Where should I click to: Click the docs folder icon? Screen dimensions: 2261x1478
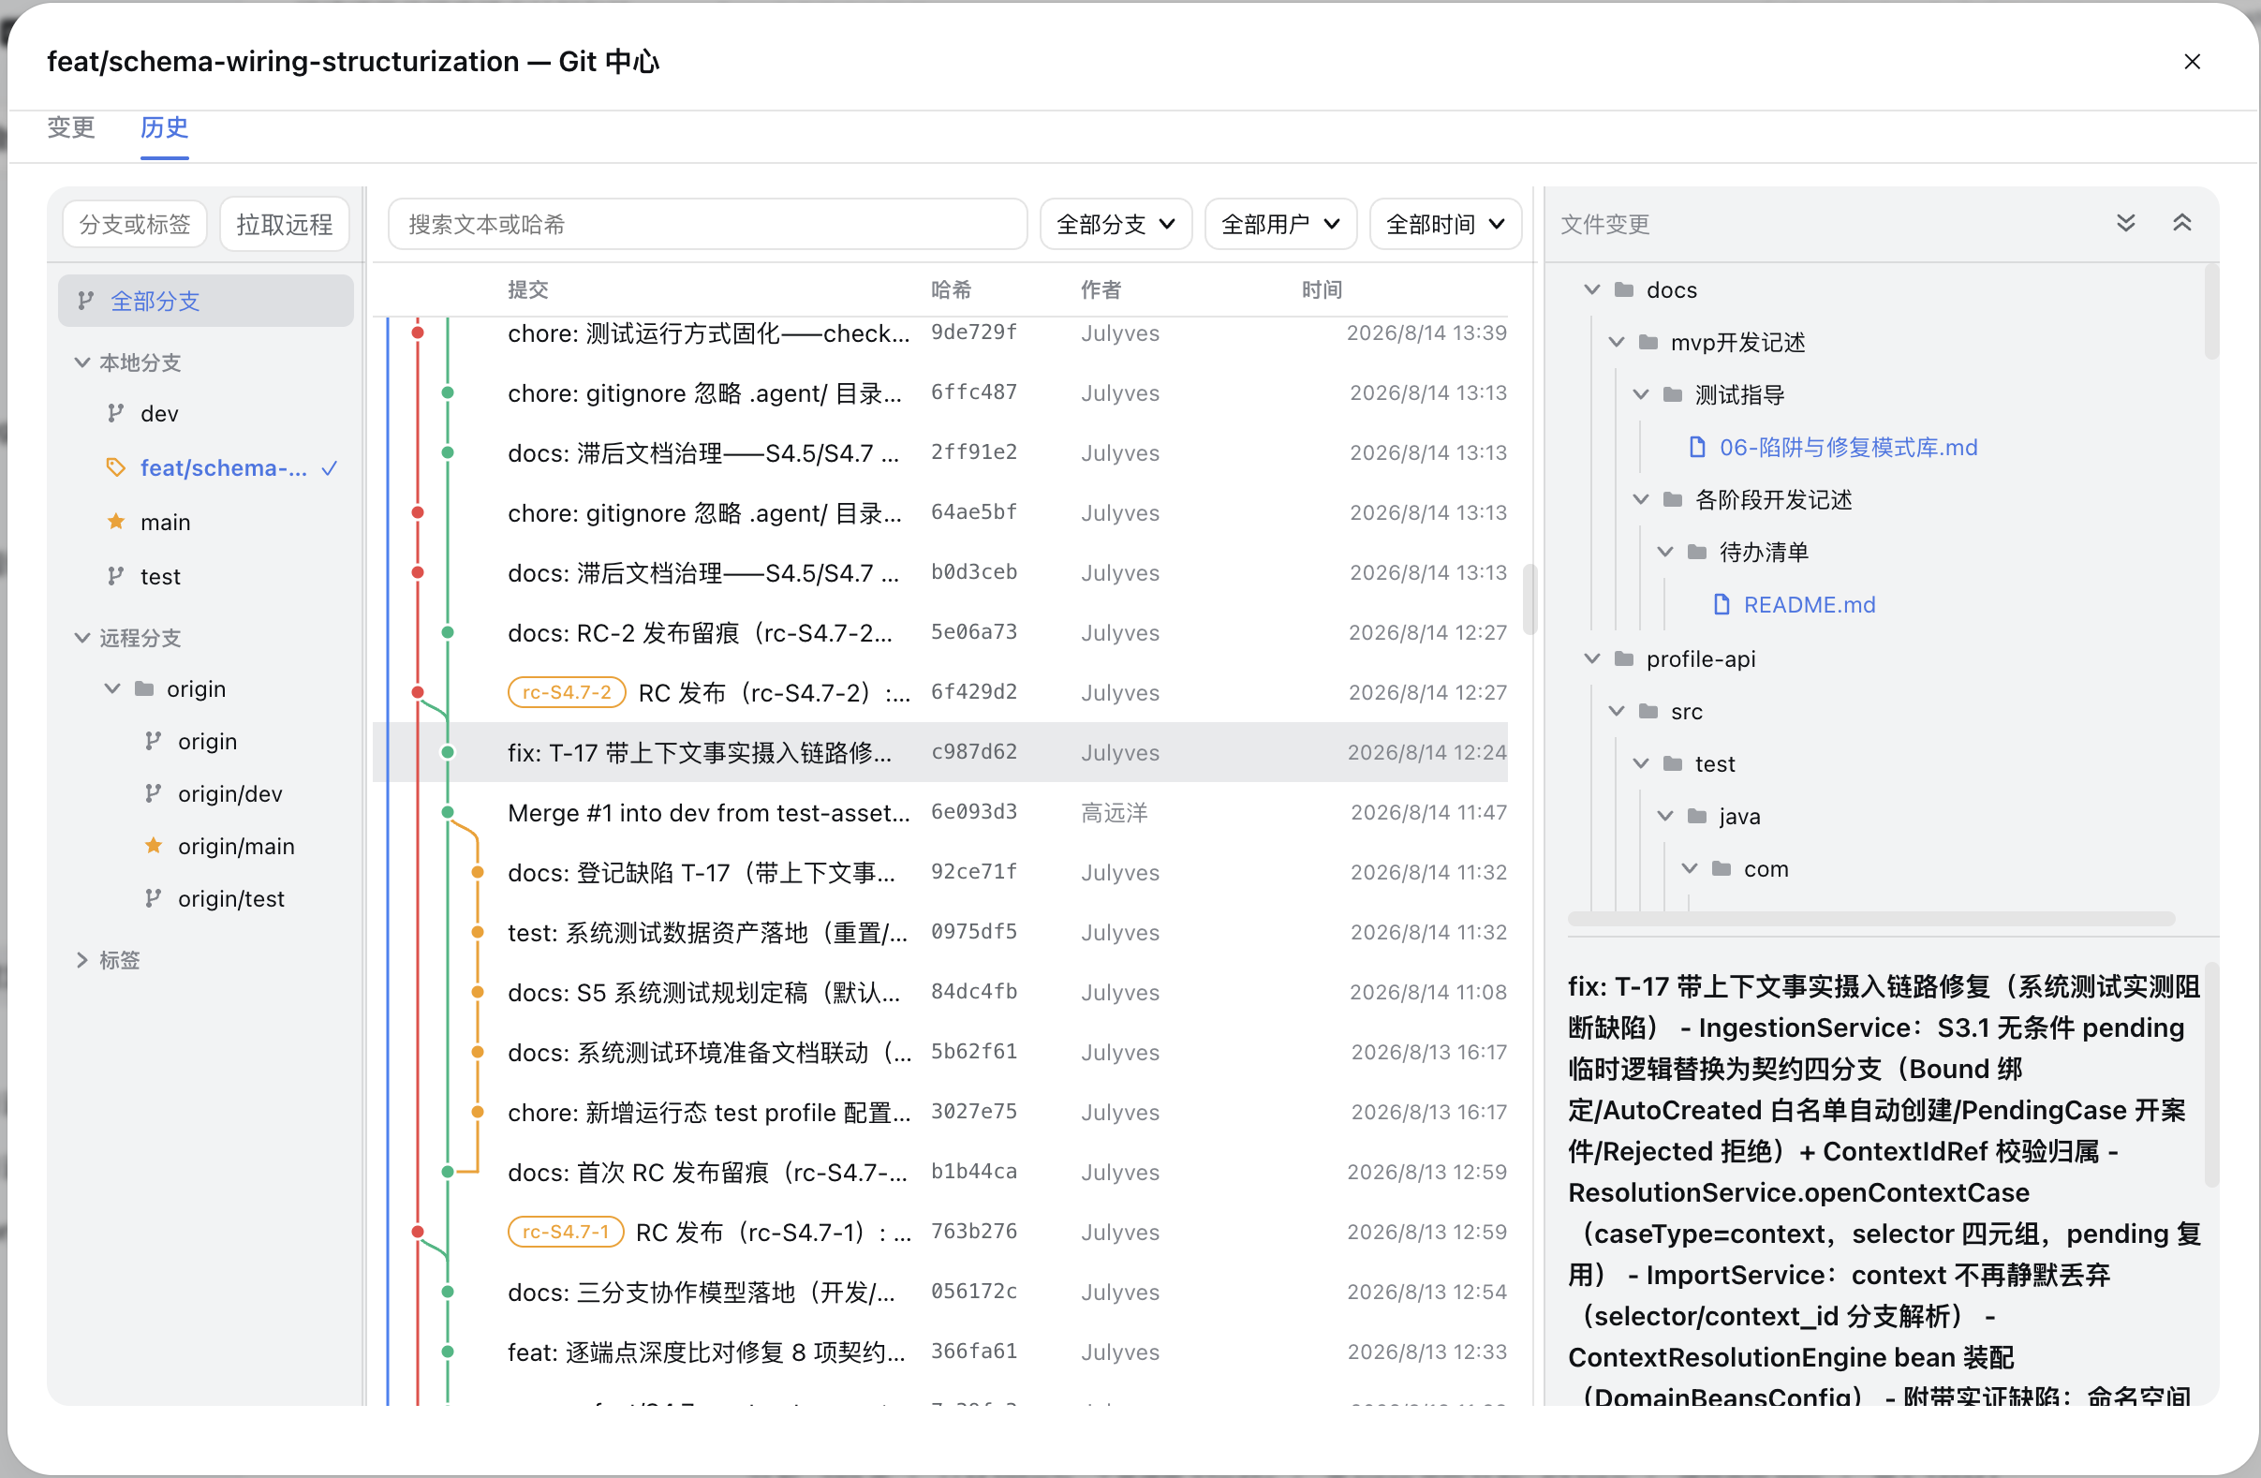click(1623, 289)
